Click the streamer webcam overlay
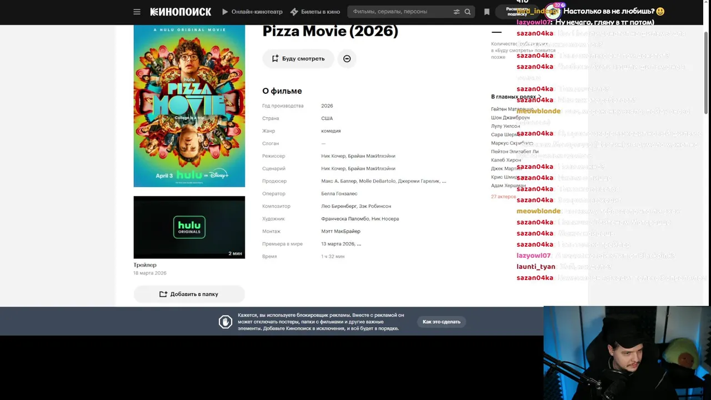 (627, 353)
